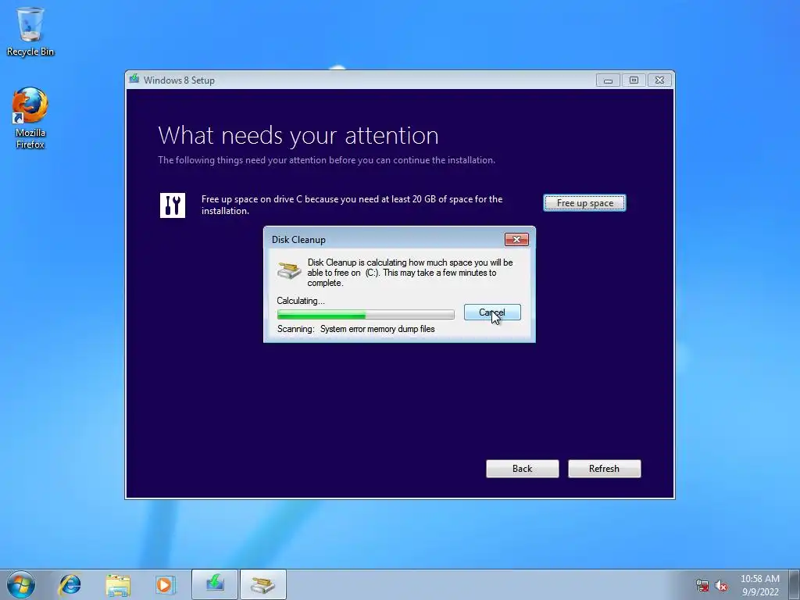Open the Recycle Bin desktop icon
The image size is (800, 600).
point(30,31)
